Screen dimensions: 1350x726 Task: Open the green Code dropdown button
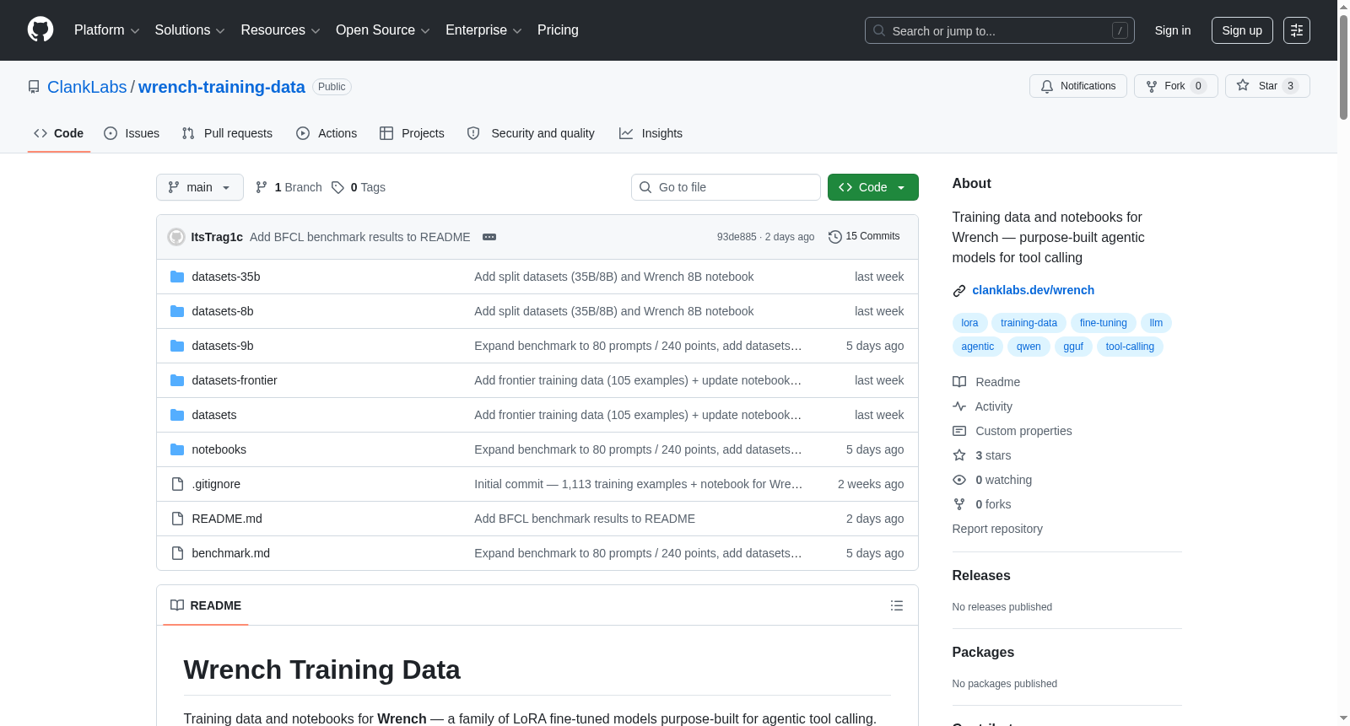coord(873,187)
